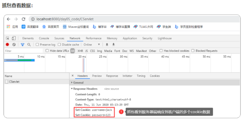
Task: Focus the Filter input field
Action: 24,51
